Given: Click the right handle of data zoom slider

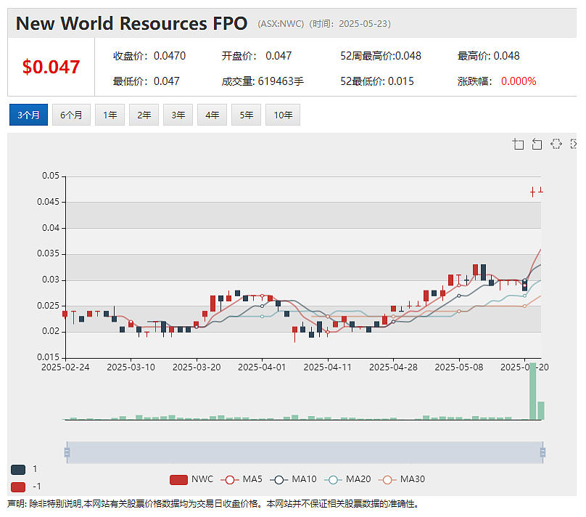Looking at the screenshot, I should (x=542, y=452).
